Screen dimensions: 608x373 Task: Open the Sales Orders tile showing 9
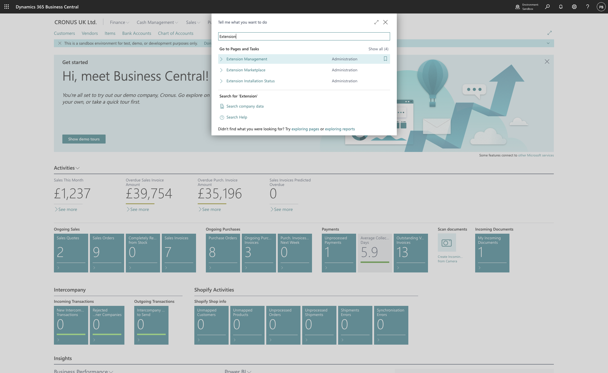(x=107, y=253)
